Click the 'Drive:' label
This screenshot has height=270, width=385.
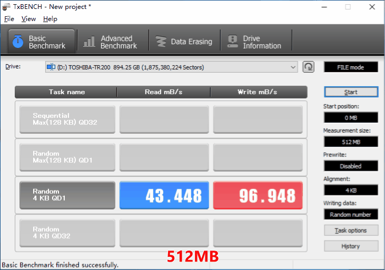click(13, 66)
